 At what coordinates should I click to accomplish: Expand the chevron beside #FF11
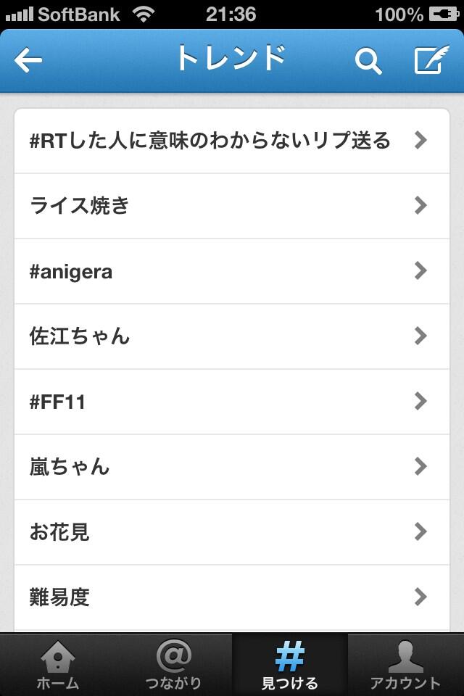pos(420,401)
